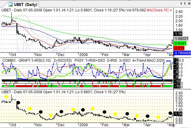Click the black moon marker in April
Image resolution: width=191 pixels, height=128 pixels.
[148, 116]
